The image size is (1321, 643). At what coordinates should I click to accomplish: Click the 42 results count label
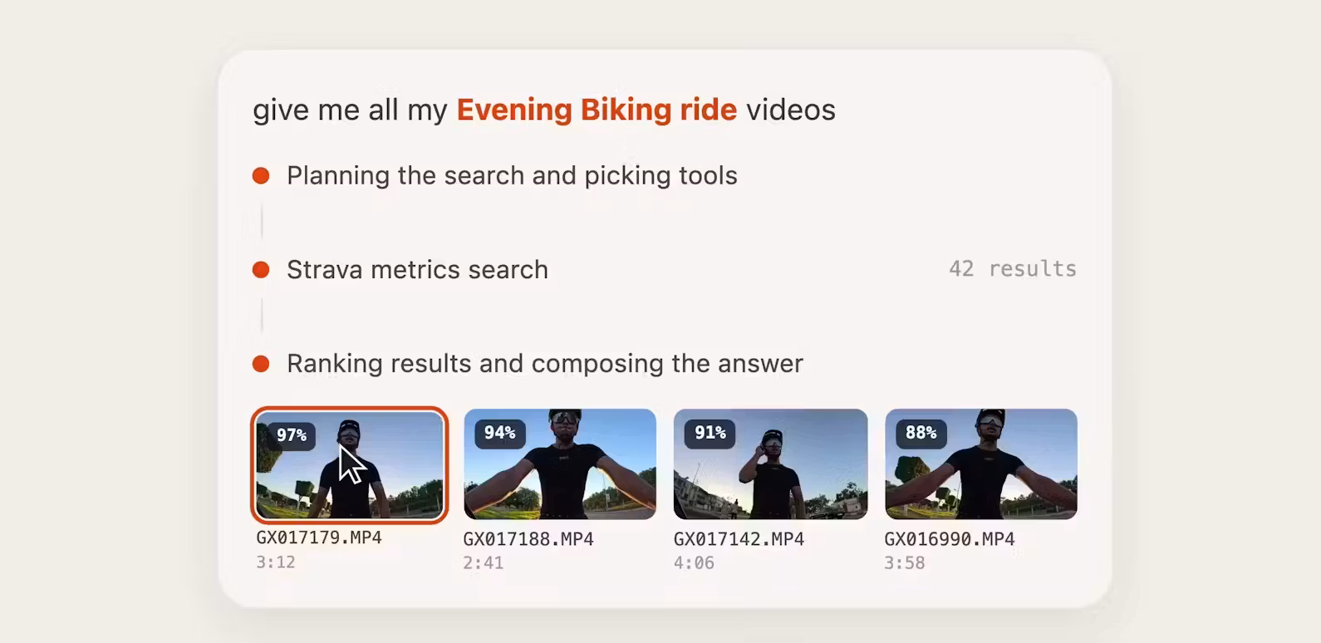(x=1013, y=269)
